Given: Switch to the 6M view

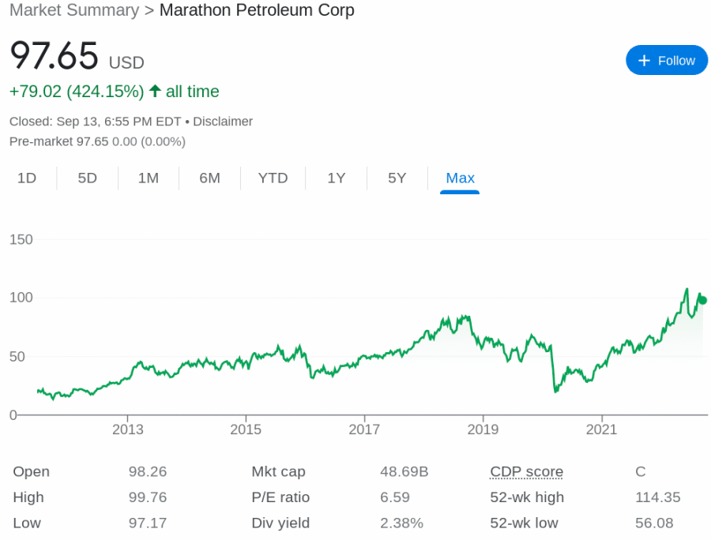Looking at the screenshot, I should pyautogui.click(x=209, y=178).
